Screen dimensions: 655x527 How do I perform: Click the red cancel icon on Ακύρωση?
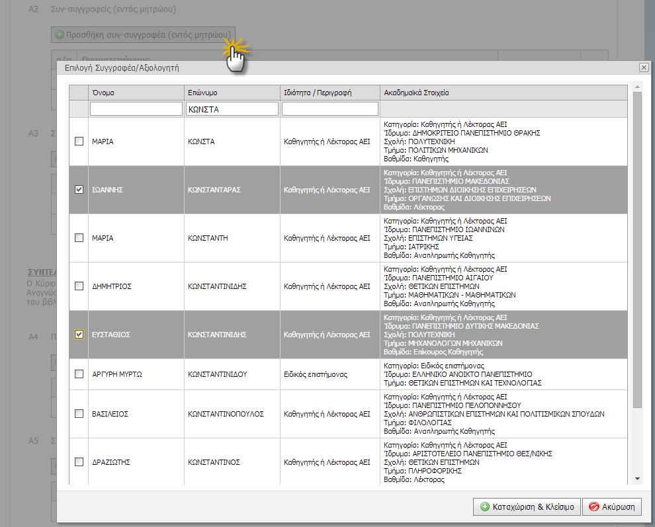tap(593, 507)
